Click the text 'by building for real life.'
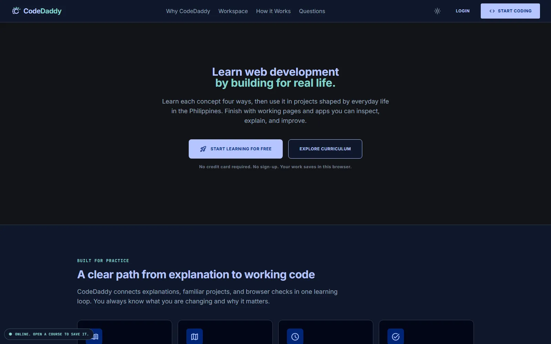Image resolution: width=551 pixels, height=344 pixels. pos(275,83)
